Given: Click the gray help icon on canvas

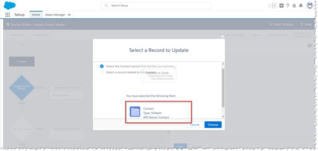Looking at the screenshot, I should coord(310,46).
